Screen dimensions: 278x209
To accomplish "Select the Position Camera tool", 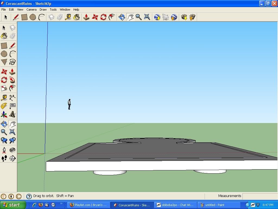I will point(4,150).
